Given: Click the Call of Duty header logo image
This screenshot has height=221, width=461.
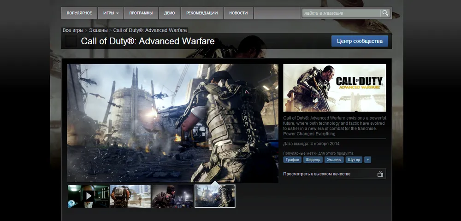Looking at the screenshot, I should coord(334,88).
